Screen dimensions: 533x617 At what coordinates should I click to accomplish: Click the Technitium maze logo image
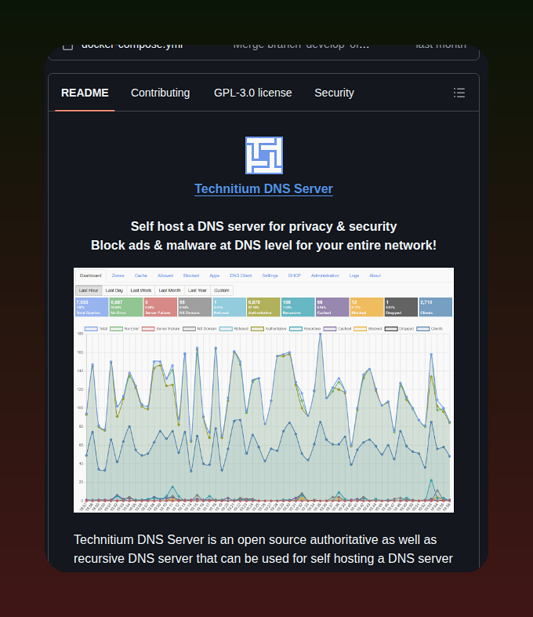pos(264,155)
